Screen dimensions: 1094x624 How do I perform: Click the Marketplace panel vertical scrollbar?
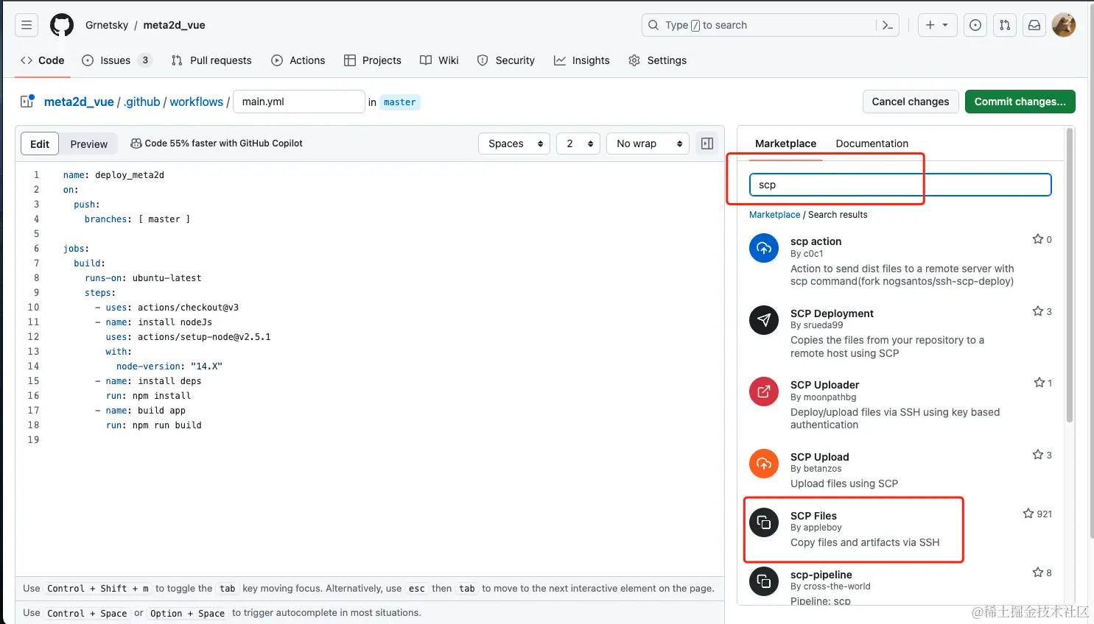pyautogui.click(x=1070, y=276)
